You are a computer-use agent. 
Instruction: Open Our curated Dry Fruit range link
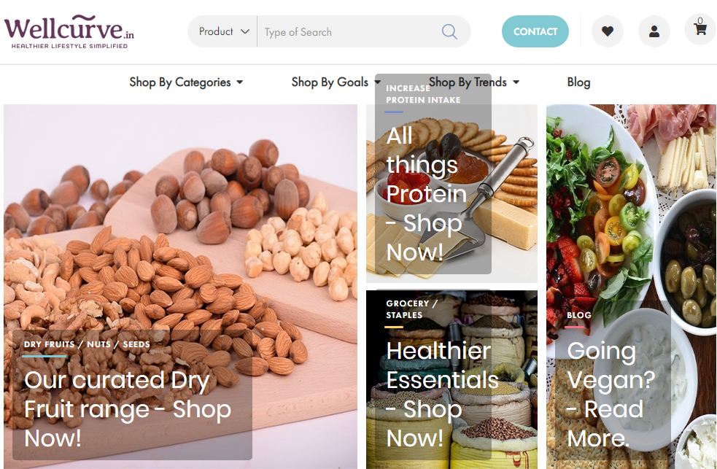pos(128,409)
